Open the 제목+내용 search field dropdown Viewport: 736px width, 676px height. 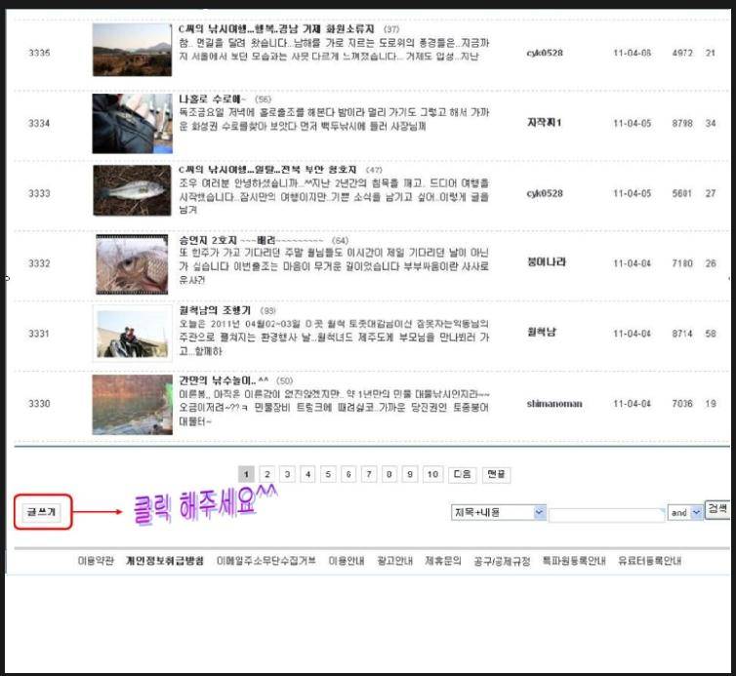pyautogui.click(x=499, y=512)
